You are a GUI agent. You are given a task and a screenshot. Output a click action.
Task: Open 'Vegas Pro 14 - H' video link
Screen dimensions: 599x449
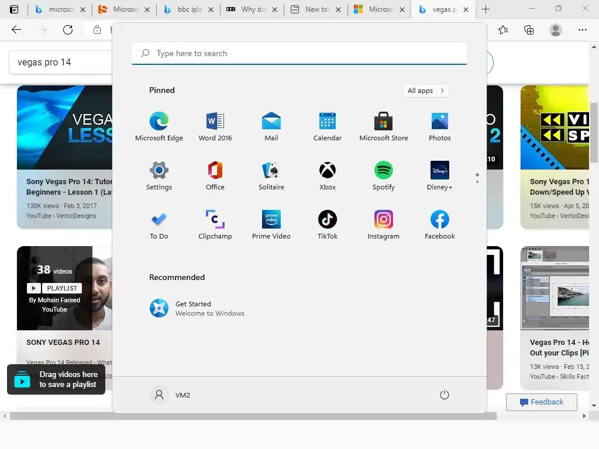559,347
